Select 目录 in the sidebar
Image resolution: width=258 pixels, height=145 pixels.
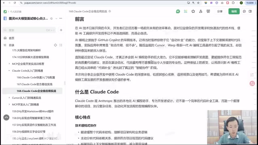[11, 45]
